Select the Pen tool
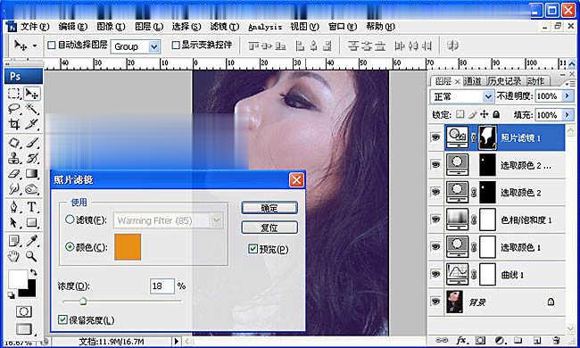Screen dimensions: 580x348 [14, 207]
